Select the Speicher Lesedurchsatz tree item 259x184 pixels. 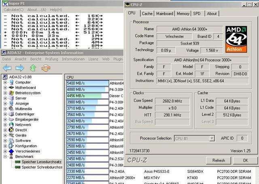coord(41,162)
